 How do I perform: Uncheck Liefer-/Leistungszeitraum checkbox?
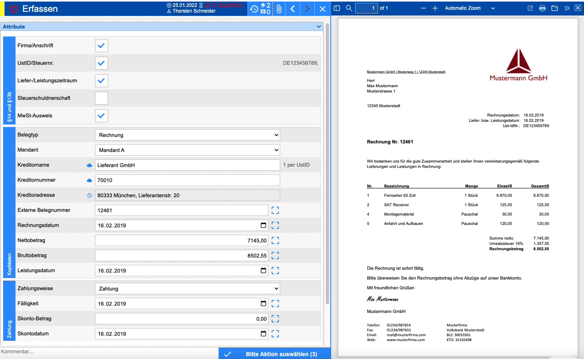102,81
